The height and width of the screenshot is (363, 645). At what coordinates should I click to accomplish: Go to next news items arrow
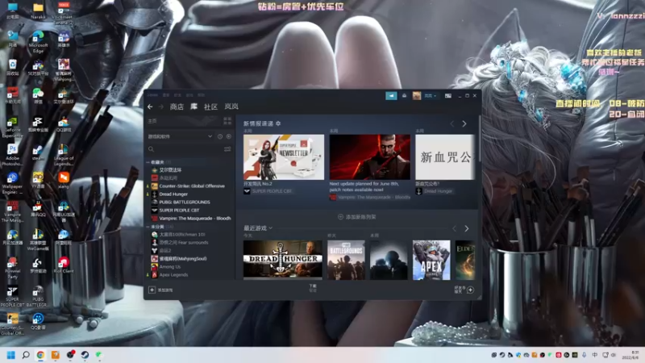pyautogui.click(x=464, y=123)
